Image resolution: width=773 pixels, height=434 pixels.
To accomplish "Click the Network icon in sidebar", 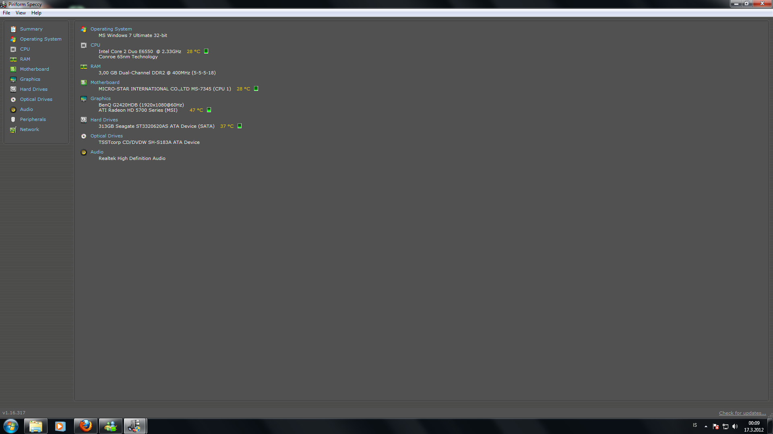I will [x=13, y=129].
